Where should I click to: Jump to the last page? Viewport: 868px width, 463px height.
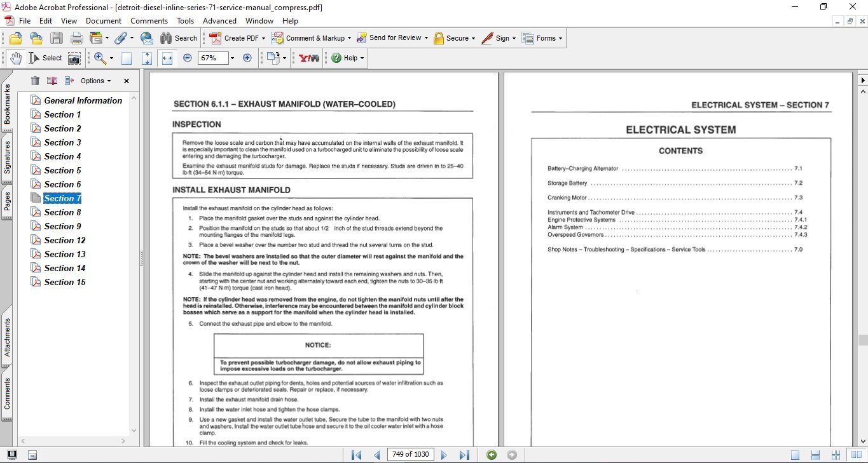[464, 455]
